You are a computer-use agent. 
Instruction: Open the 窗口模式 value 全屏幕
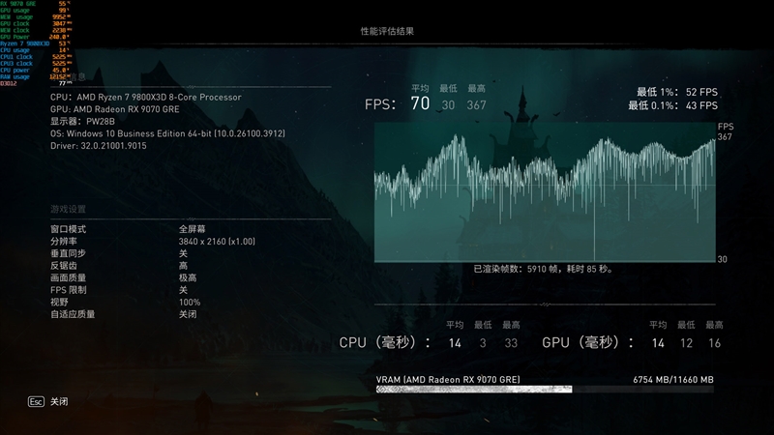(x=191, y=229)
